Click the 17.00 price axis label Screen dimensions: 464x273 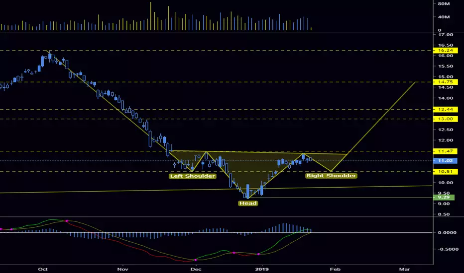446,35
